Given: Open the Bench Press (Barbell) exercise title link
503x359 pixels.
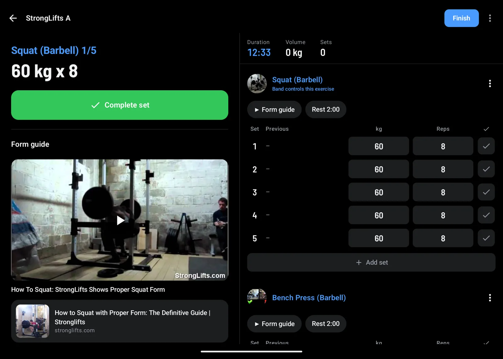Looking at the screenshot, I should coord(309,298).
